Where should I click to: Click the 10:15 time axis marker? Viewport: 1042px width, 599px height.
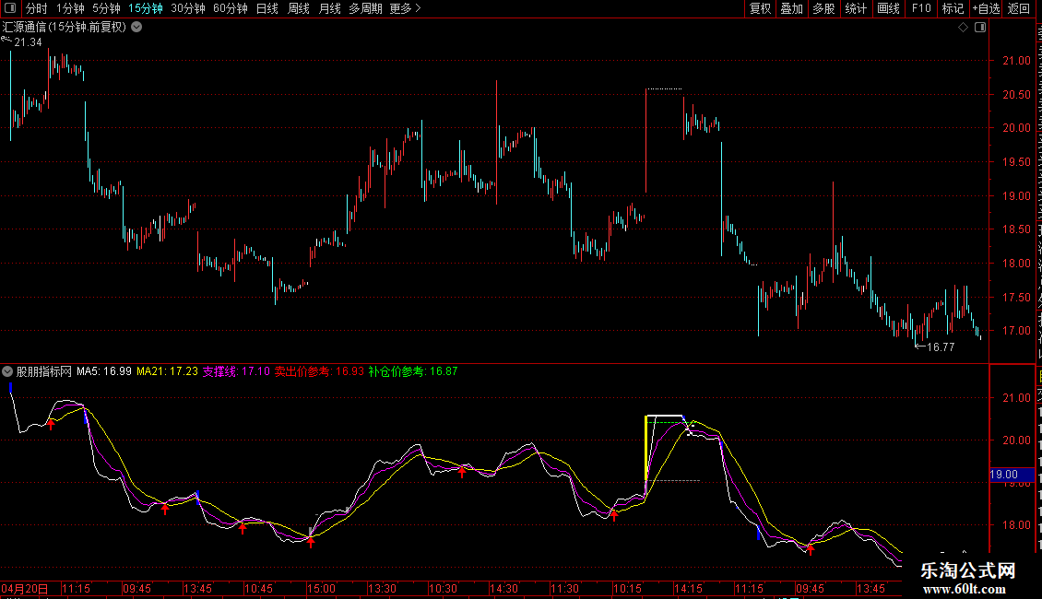click(627, 588)
